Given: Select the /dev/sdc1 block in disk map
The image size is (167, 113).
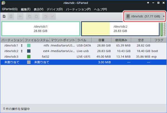Looking at the screenshot, I should [x=41, y=29].
